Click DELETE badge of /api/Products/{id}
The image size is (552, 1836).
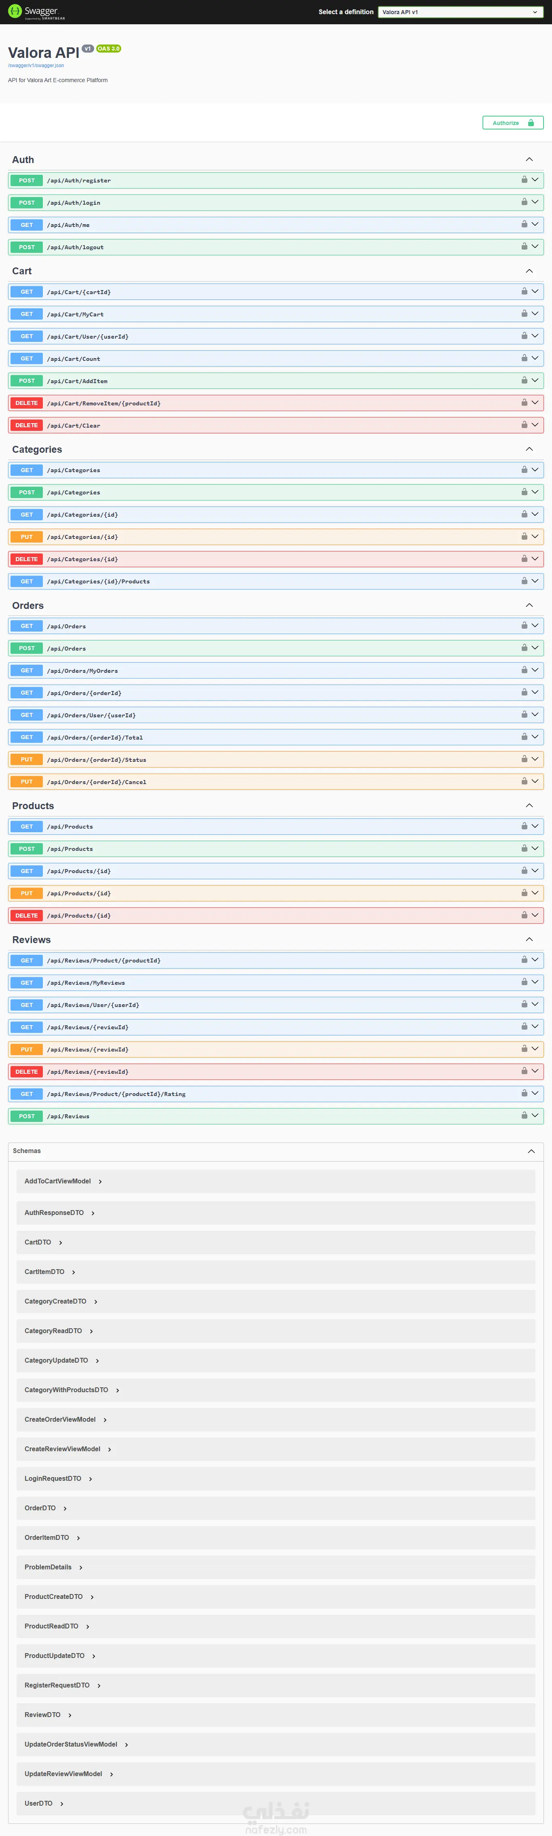click(x=26, y=915)
